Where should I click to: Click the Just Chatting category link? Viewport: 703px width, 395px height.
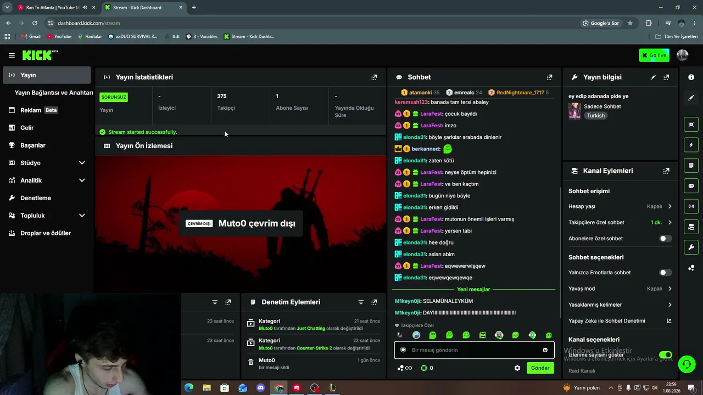311,329
